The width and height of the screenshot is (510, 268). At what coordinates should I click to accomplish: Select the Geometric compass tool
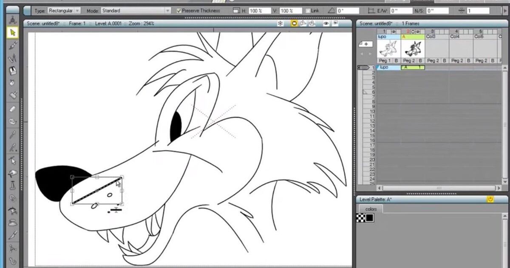point(13,57)
